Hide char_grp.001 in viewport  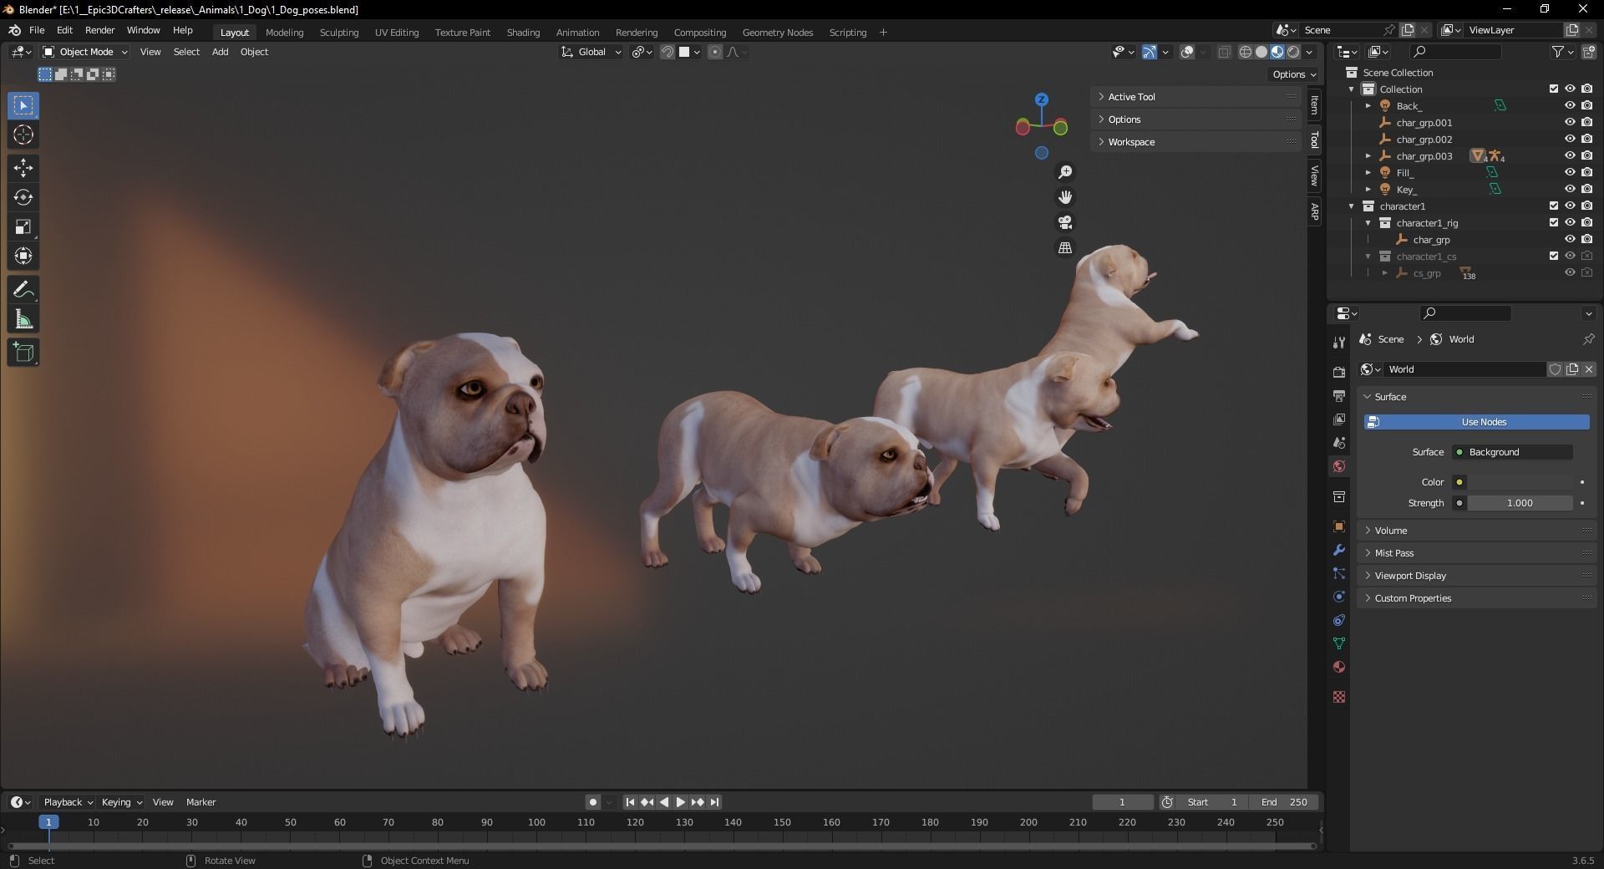point(1570,122)
